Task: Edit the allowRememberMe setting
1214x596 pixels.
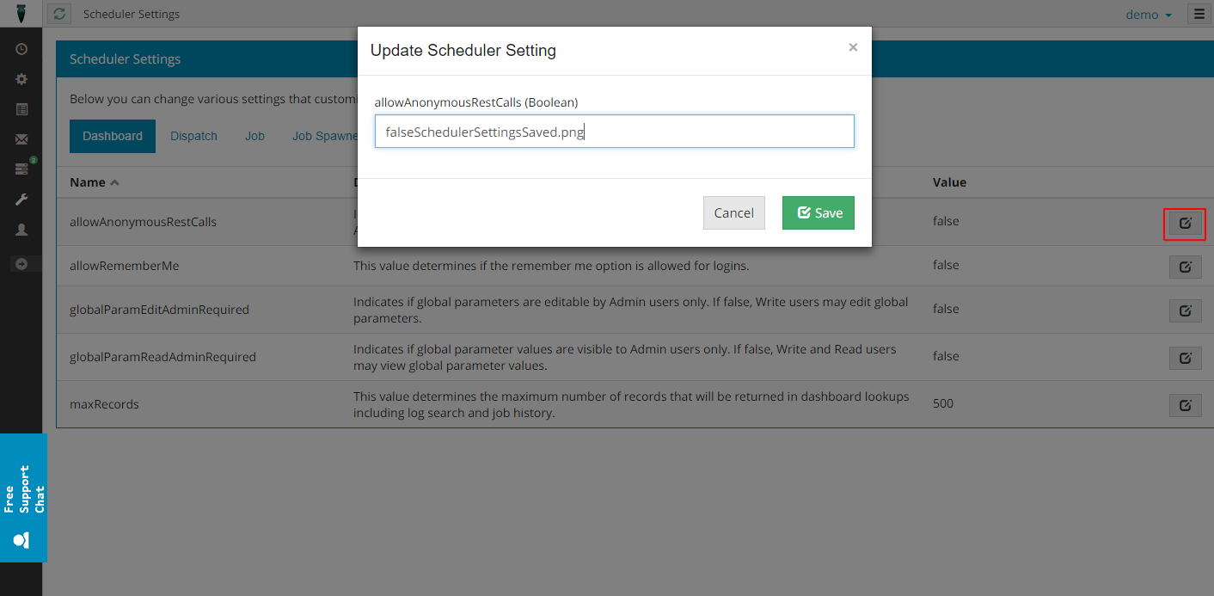Action: (x=1185, y=267)
